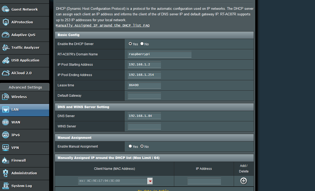Click the DNS Server input field
Screen dimensions: 315x191
tap(144, 116)
